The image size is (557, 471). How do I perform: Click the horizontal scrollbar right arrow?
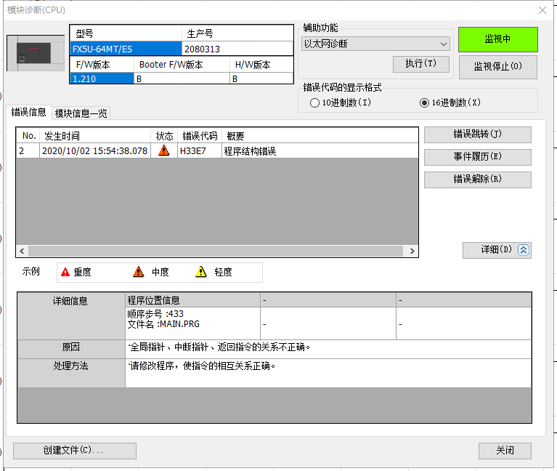tap(412, 251)
